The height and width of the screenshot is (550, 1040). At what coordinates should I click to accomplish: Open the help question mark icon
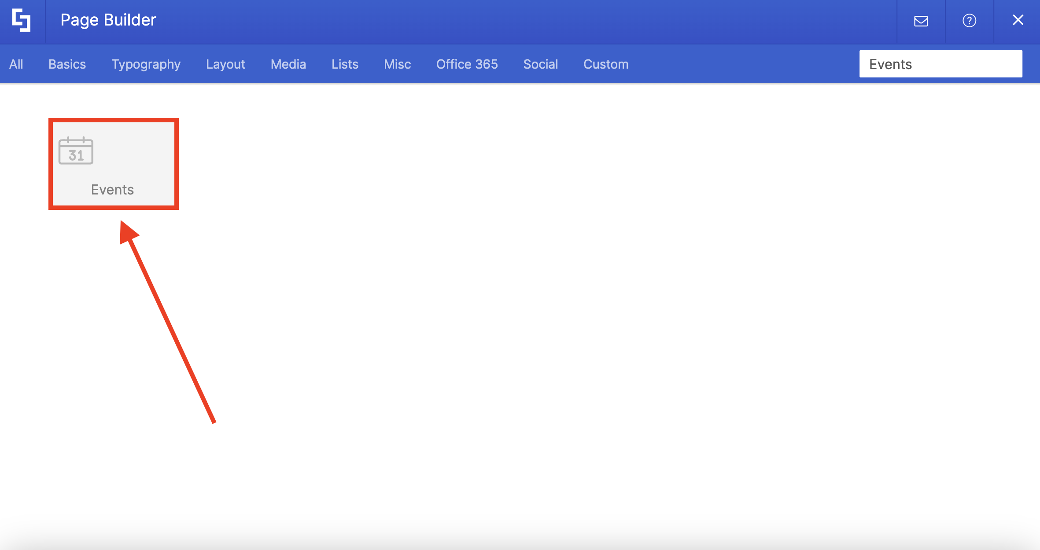coord(969,21)
